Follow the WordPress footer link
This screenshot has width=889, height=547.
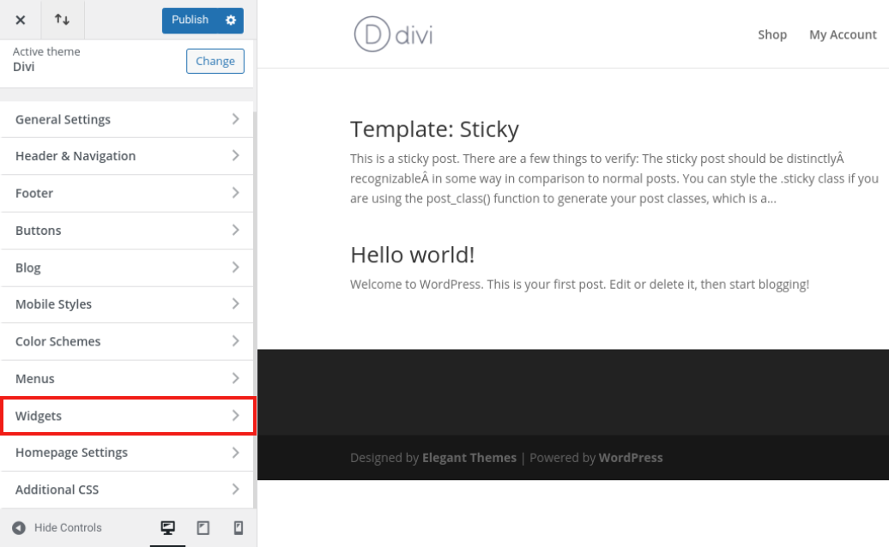(631, 458)
